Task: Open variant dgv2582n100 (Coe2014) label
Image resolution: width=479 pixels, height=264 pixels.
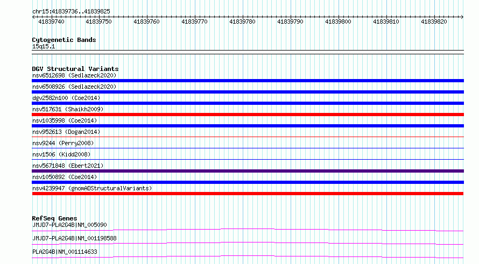Action: tap(66, 98)
